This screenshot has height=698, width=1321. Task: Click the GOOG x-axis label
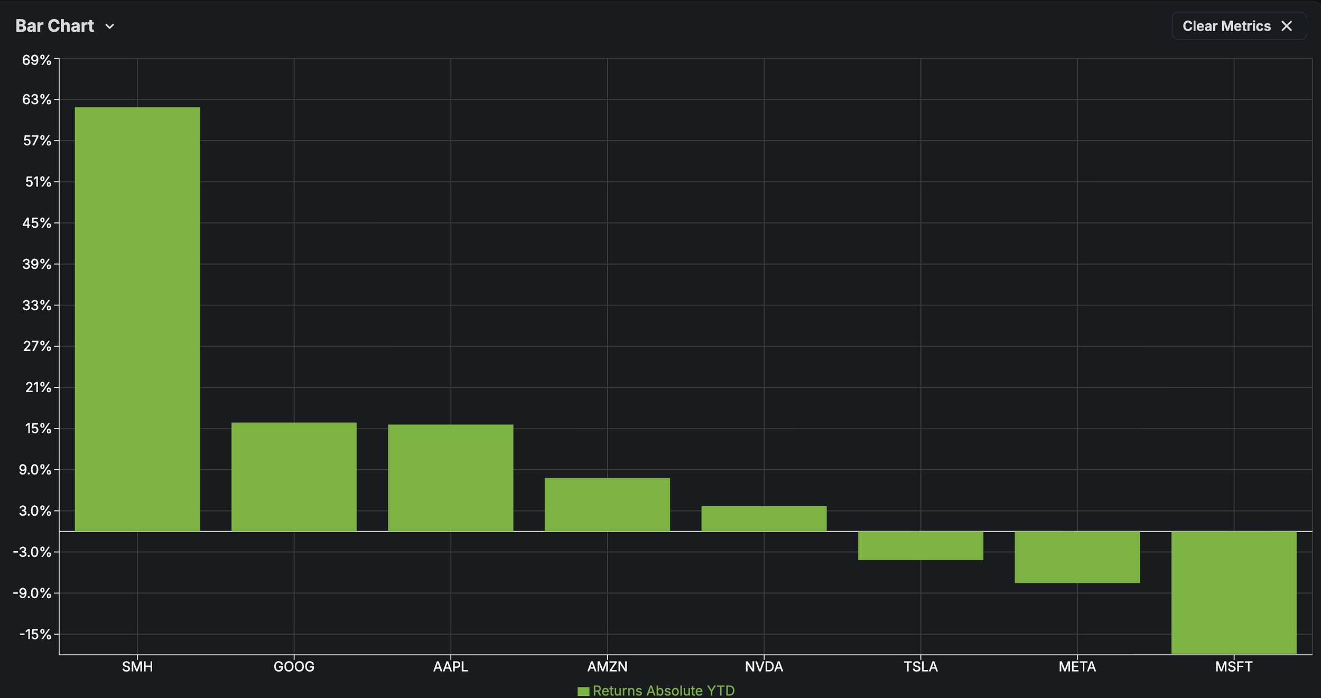(x=294, y=667)
